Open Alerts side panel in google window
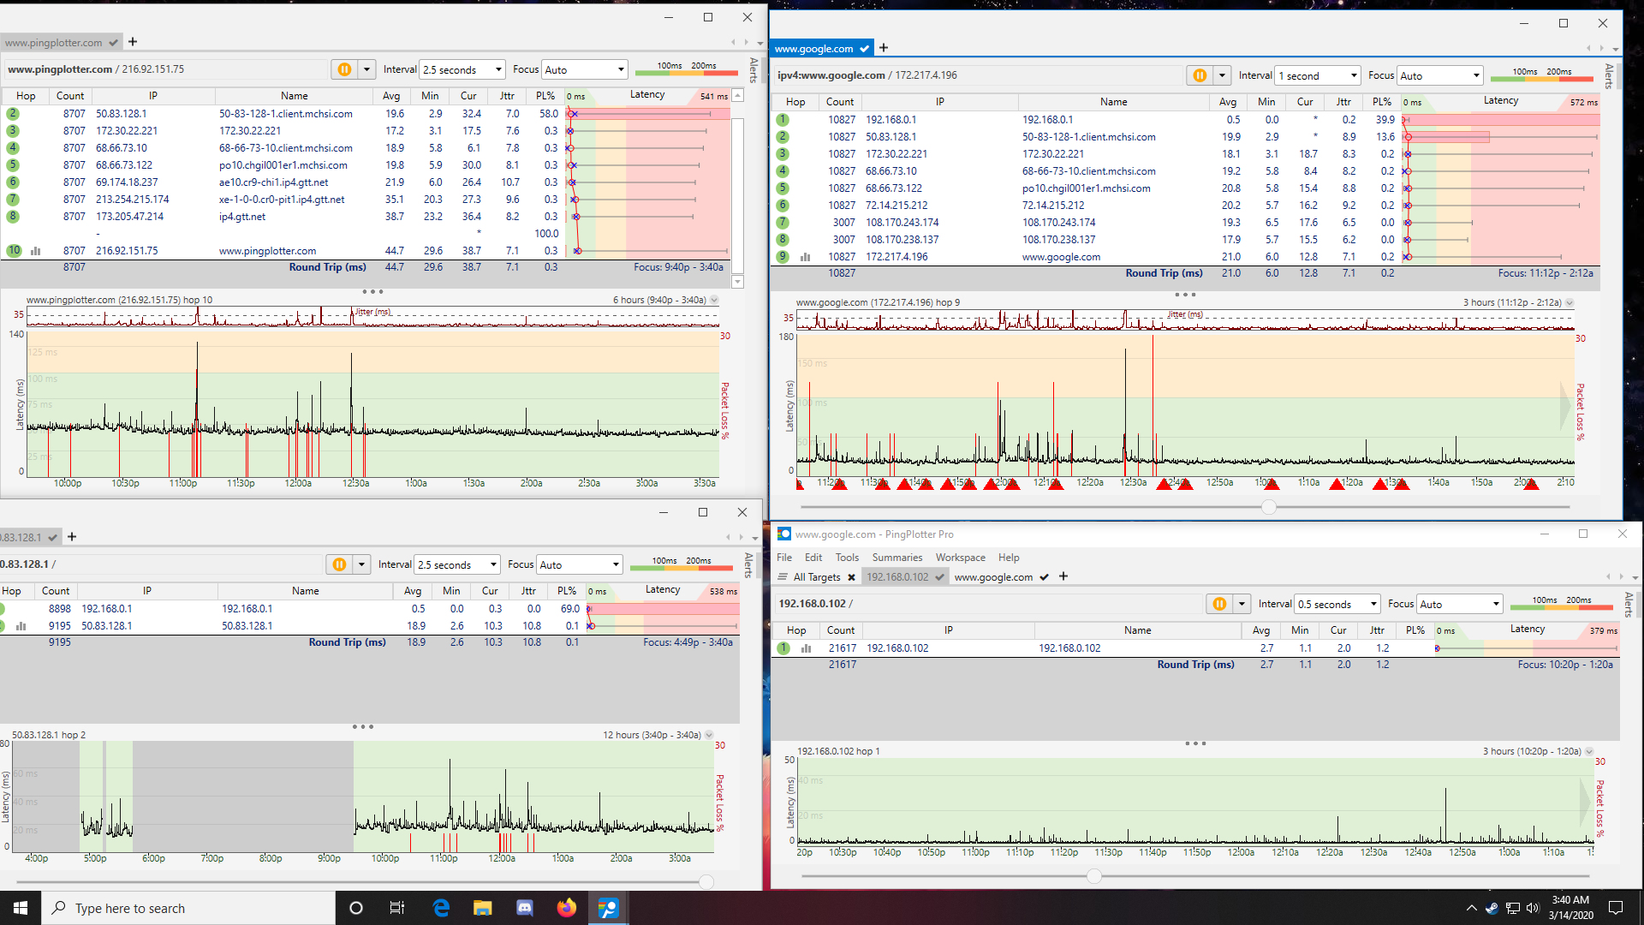This screenshot has width=1644, height=925. (x=1609, y=77)
